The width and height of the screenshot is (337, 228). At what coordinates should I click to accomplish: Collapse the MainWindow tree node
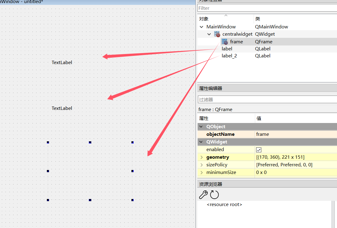(201, 27)
